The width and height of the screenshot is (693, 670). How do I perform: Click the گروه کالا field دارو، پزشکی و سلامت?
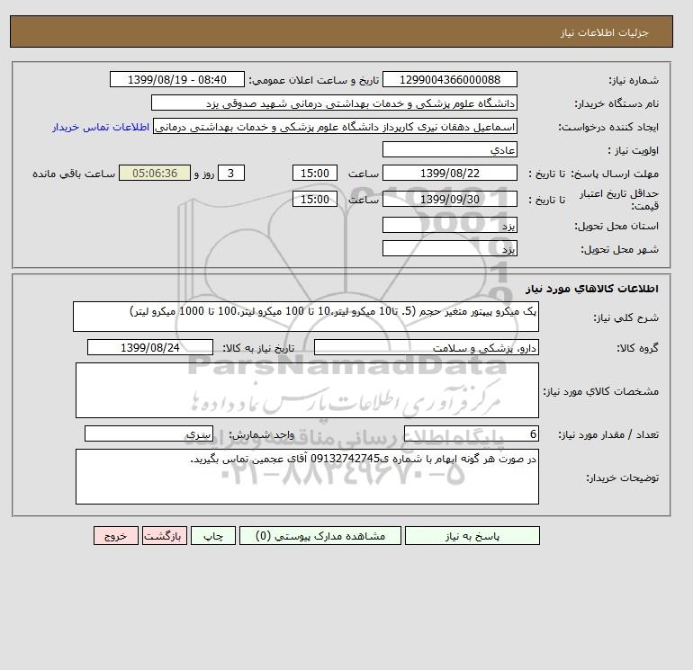(426, 347)
